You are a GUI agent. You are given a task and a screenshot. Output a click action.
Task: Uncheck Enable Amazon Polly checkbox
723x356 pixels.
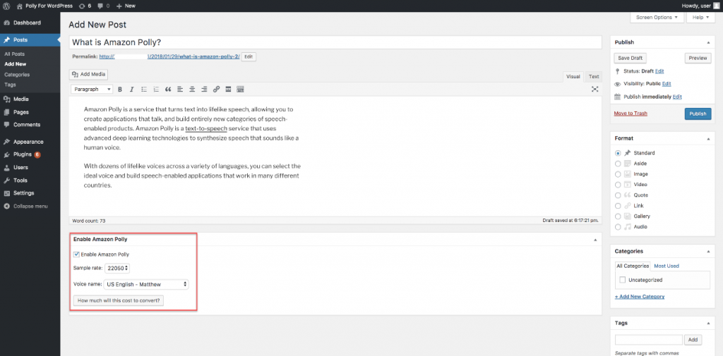76,254
